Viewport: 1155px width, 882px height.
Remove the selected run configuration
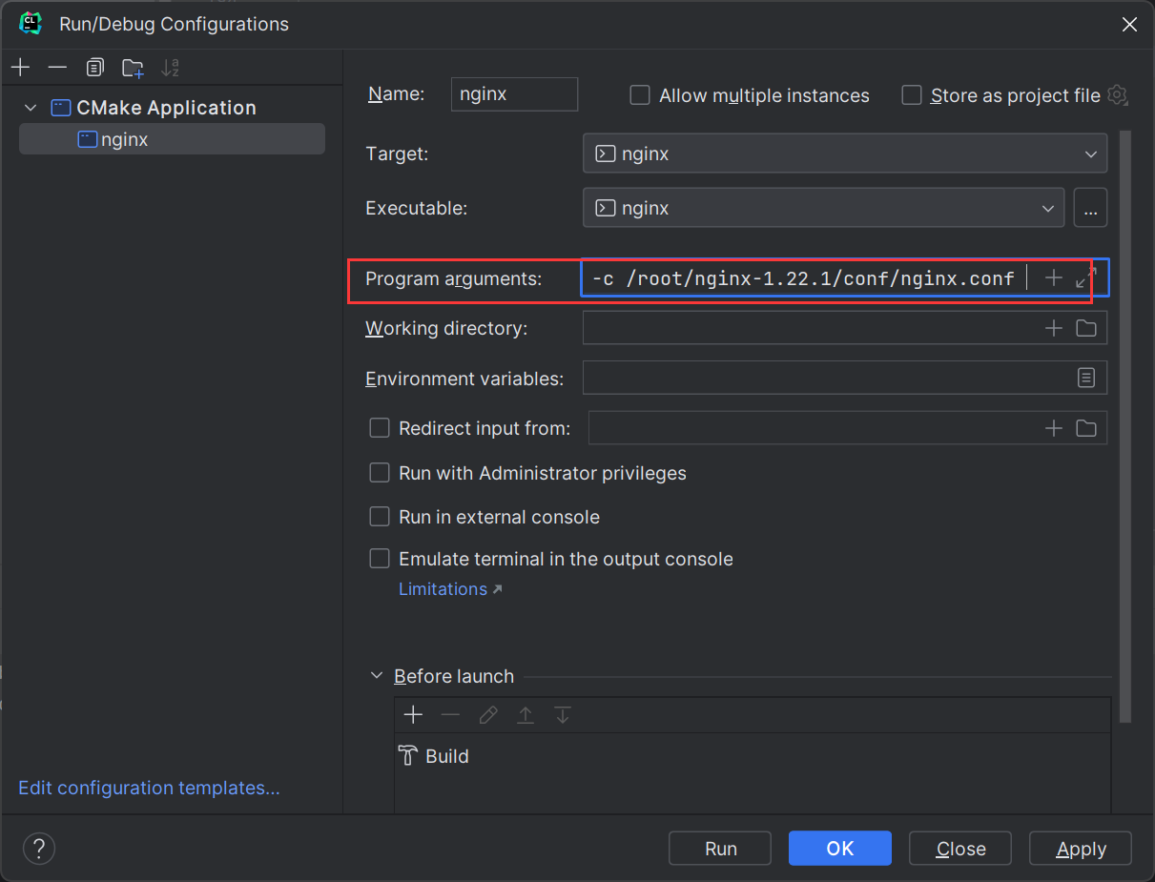click(57, 68)
